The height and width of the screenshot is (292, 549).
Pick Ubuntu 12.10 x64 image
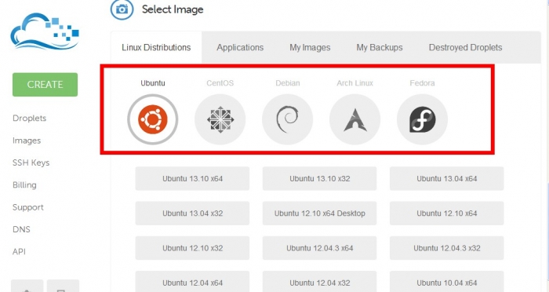point(447,214)
